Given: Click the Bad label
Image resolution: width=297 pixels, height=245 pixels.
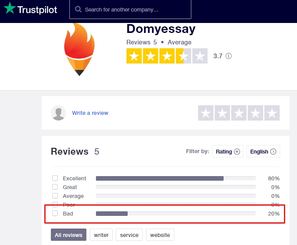Looking at the screenshot, I should [68, 214].
